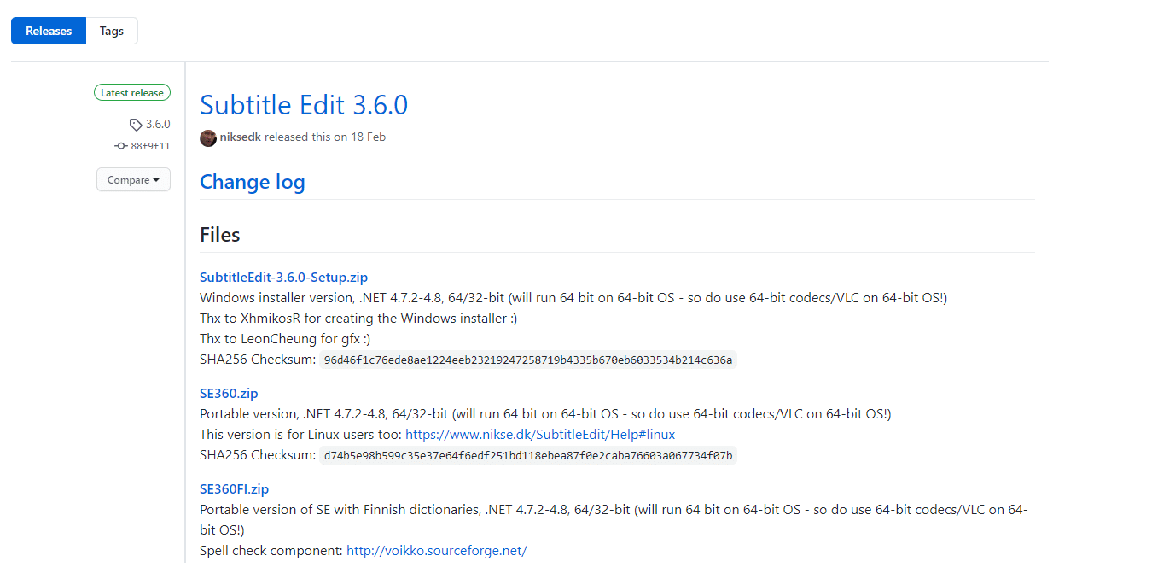
Task: Click the commit icon beside 88f9f11
Action: point(121,146)
